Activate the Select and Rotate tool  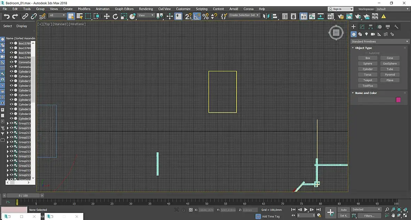[x=115, y=16]
